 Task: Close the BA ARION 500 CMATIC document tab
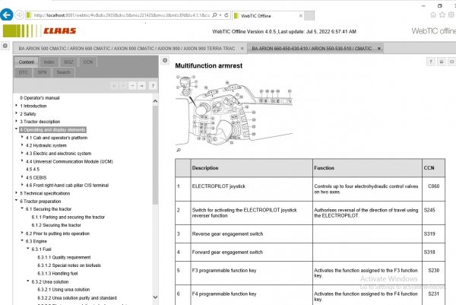[242, 49]
